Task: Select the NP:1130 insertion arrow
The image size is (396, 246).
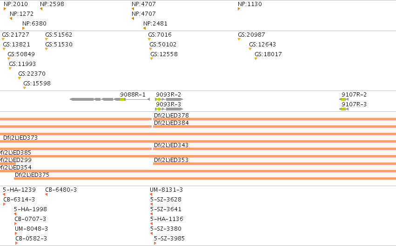Action: [x=239, y=9]
